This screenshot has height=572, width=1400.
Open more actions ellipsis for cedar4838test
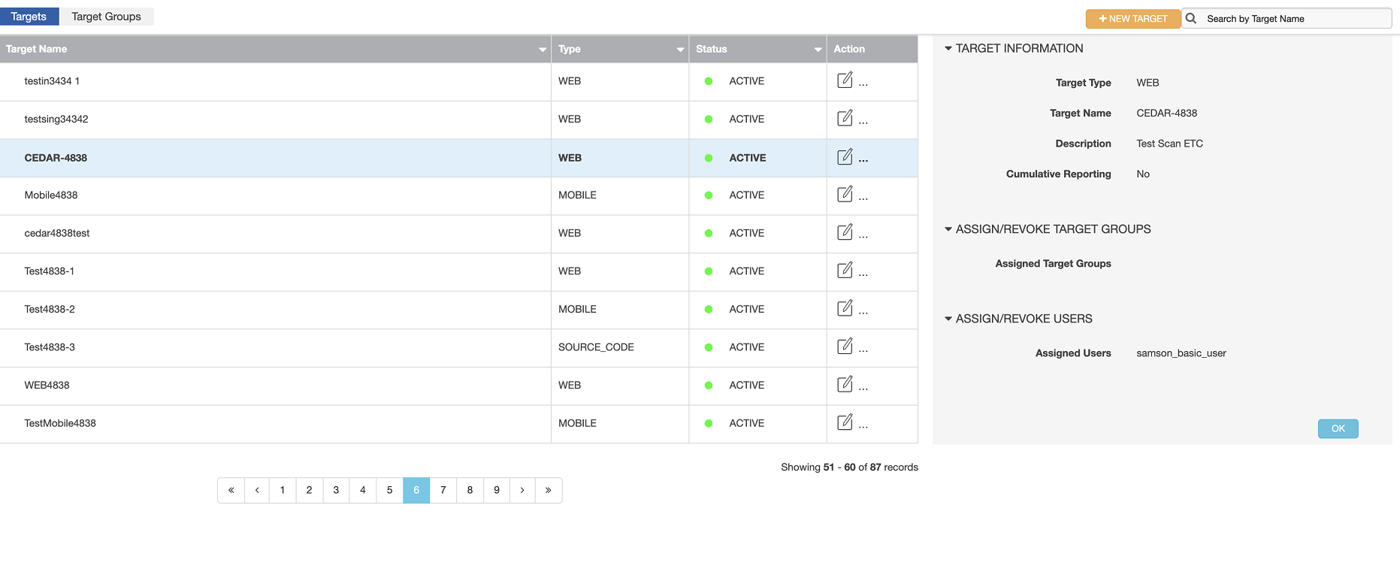pos(863,238)
